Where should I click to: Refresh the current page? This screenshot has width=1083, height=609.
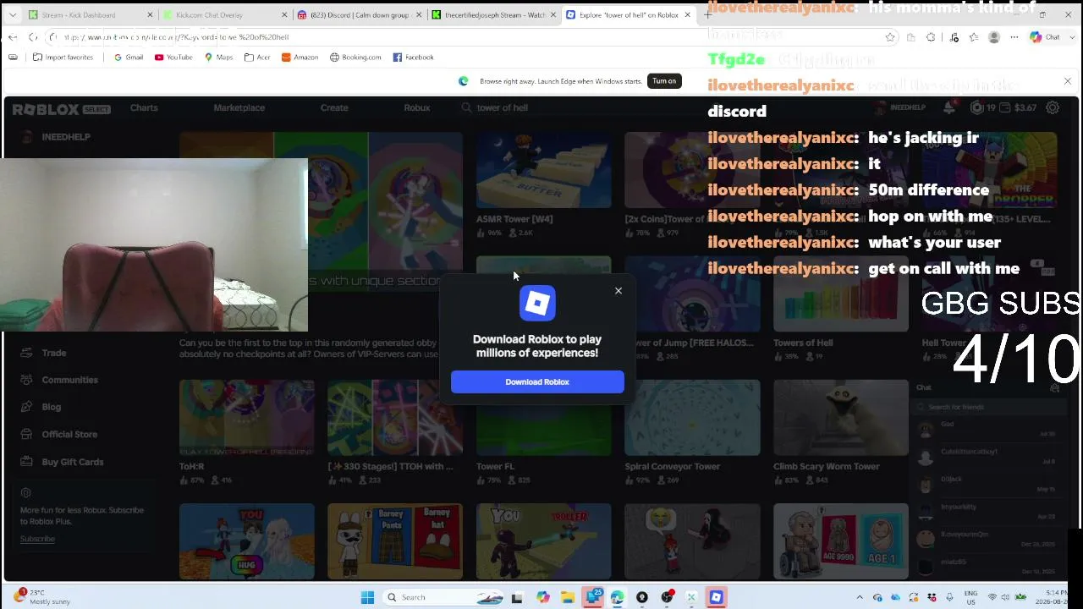[x=32, y=37]
